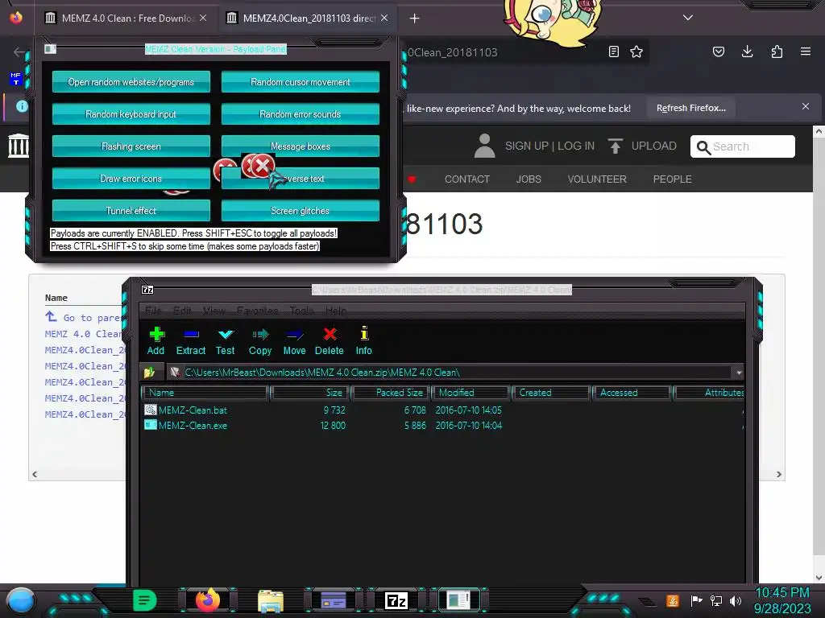Open a new Firefox tab with plus
The width and height of the screenshot is (825, 618).
pyautogui.click(x=415, y=19)
